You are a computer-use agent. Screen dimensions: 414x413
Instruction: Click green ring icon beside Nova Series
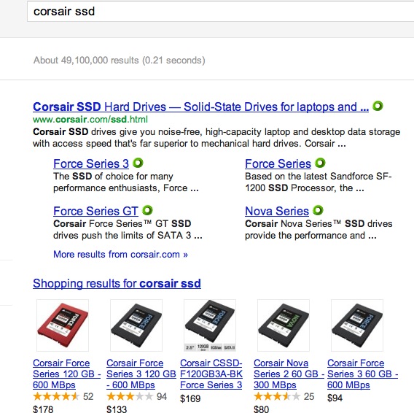click(x=318, y=210)
